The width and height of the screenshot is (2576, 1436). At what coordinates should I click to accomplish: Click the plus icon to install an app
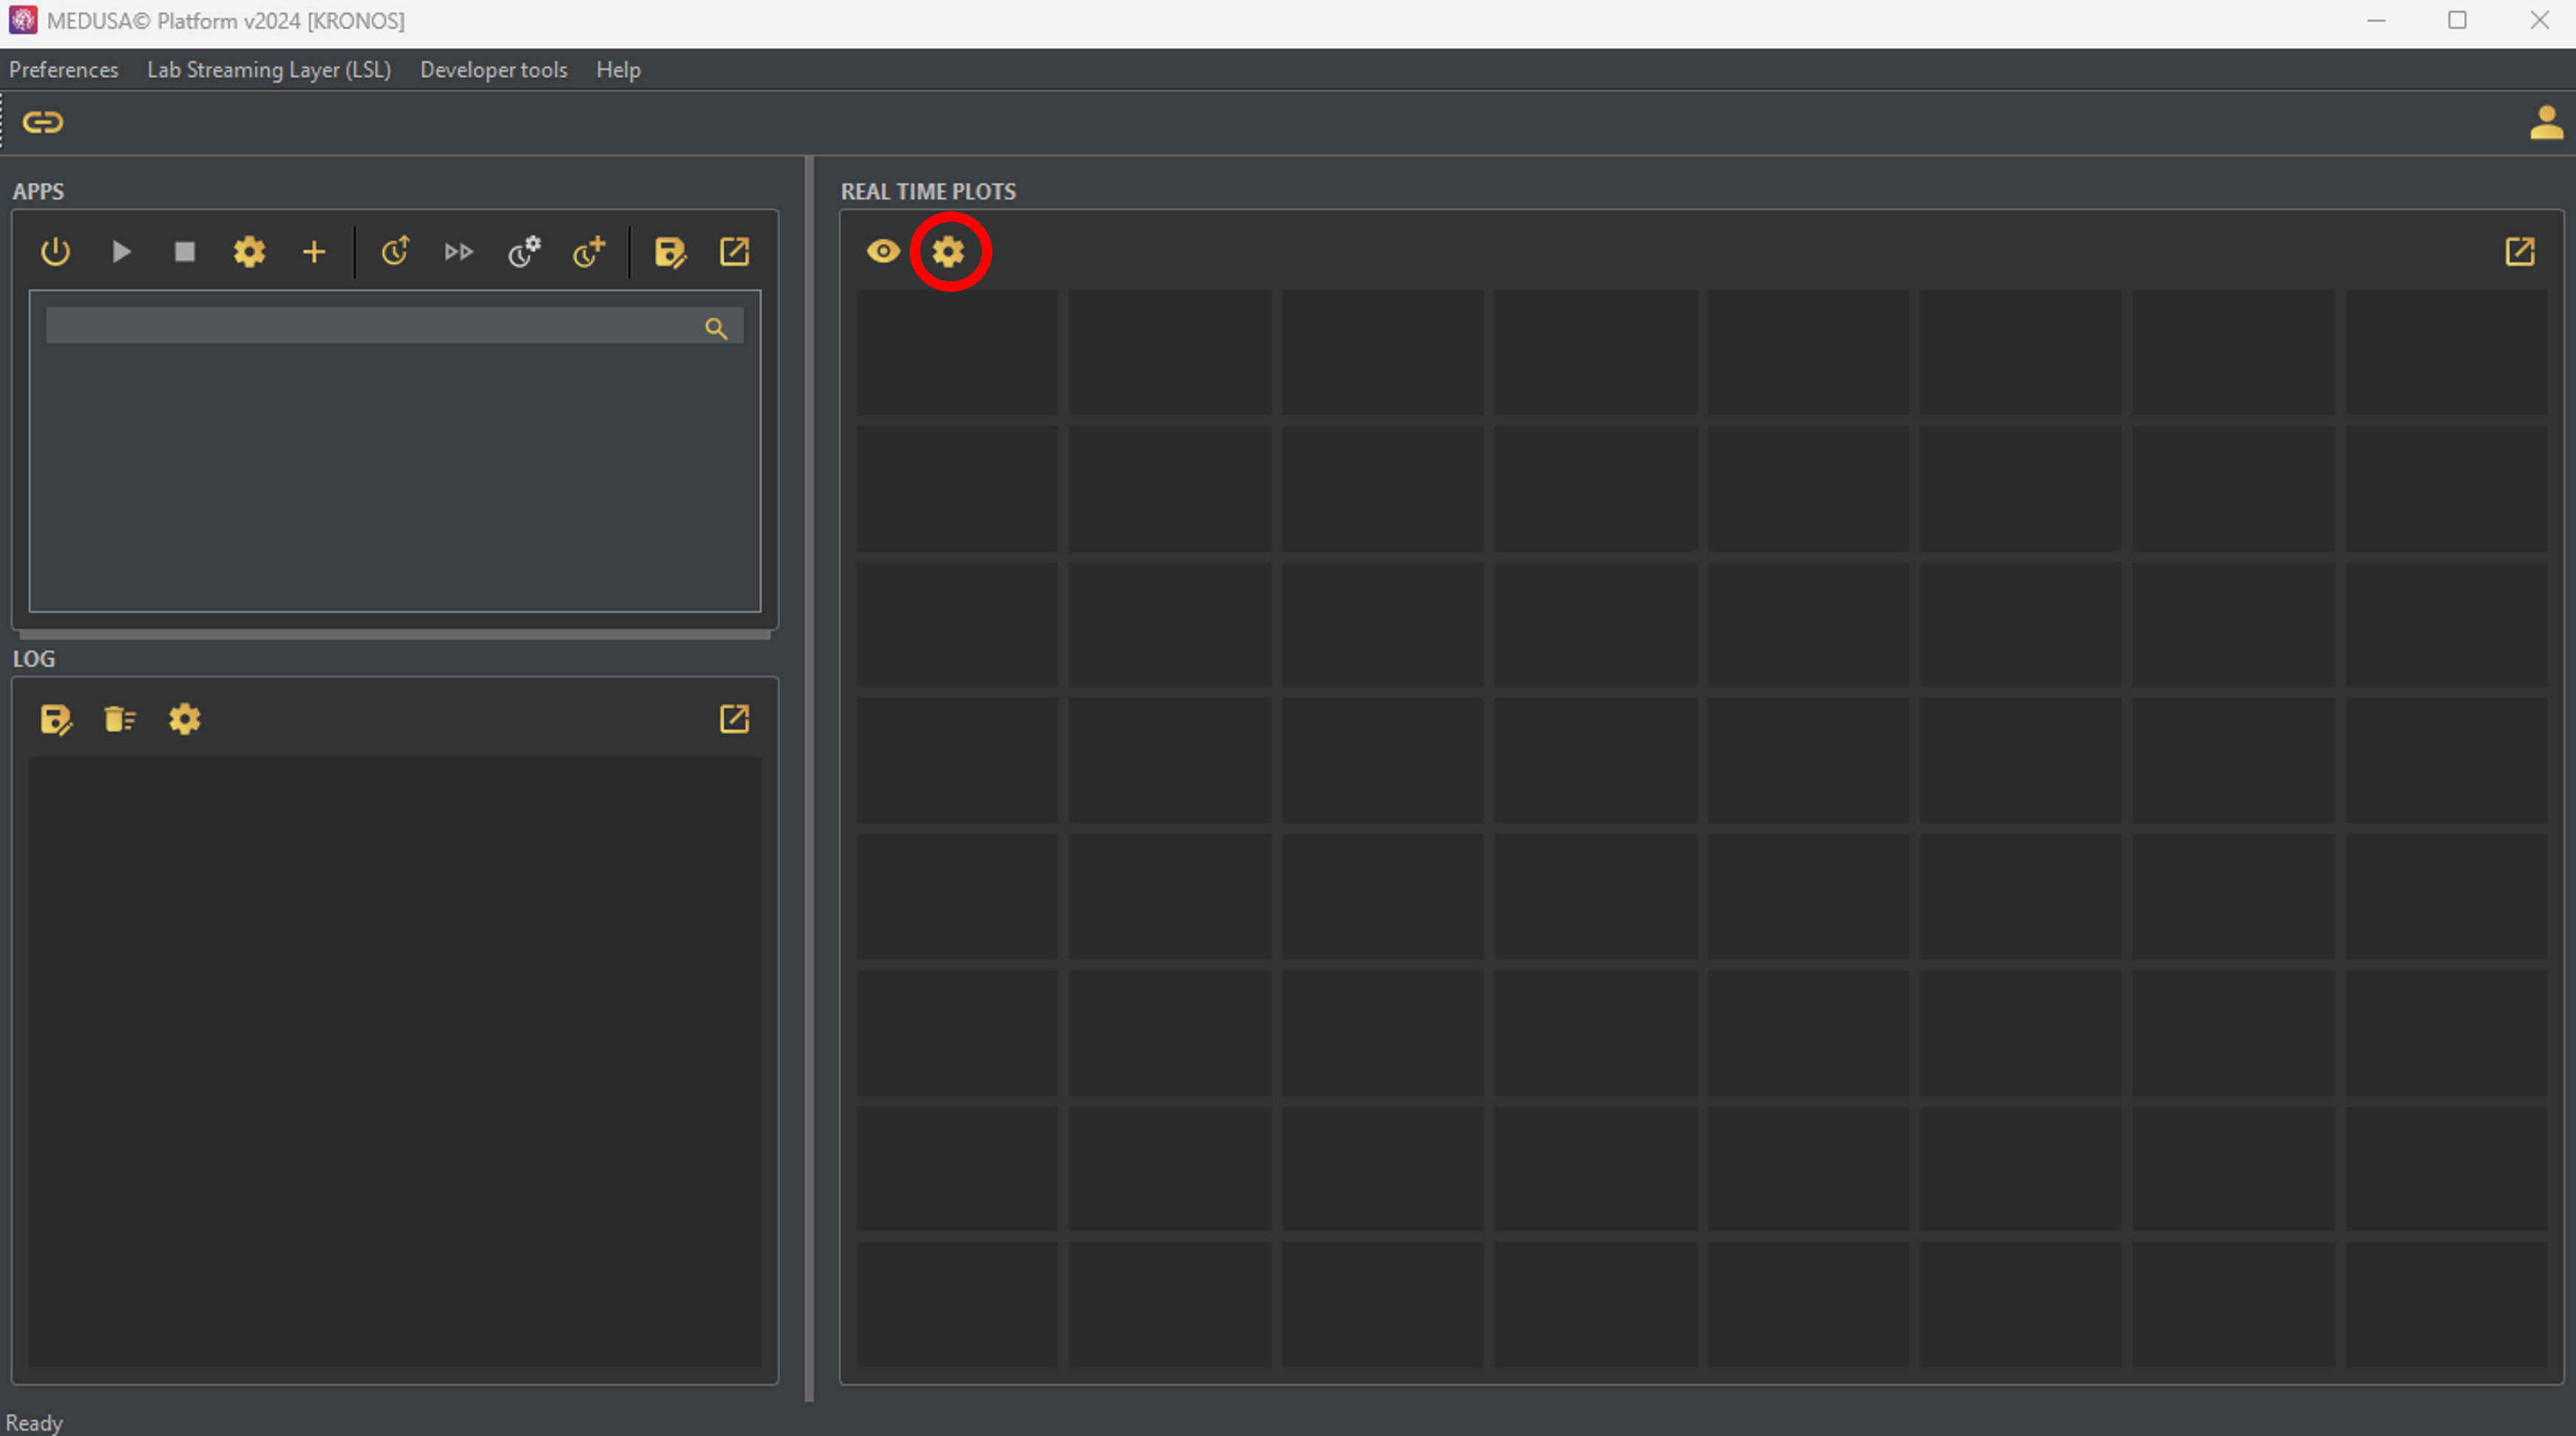(314, 251)
